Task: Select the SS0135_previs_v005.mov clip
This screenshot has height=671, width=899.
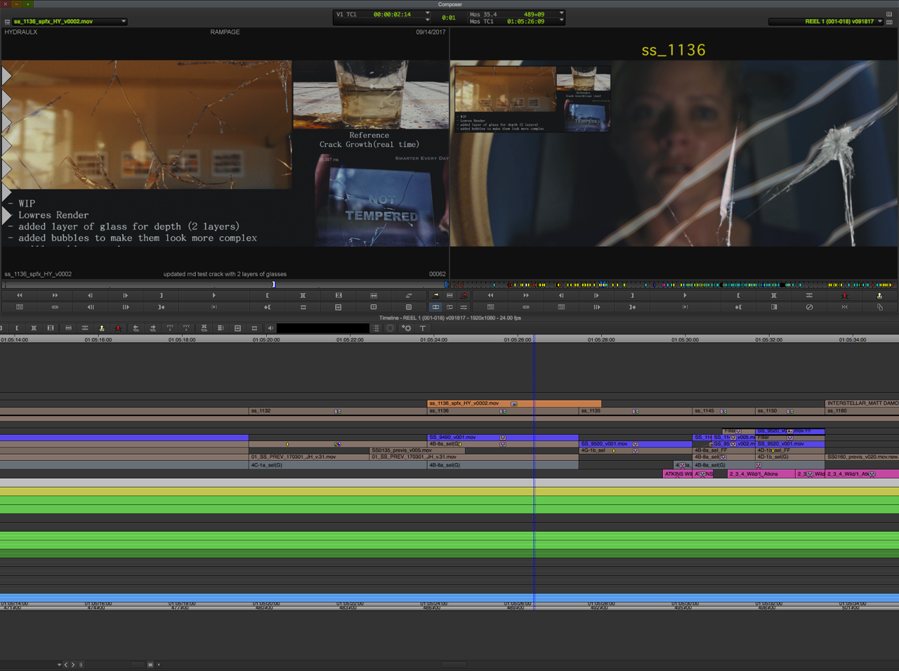Action: point(417,450)
